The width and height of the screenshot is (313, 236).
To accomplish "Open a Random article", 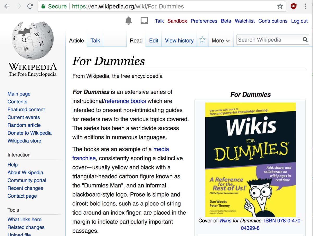I will (24, 125).
